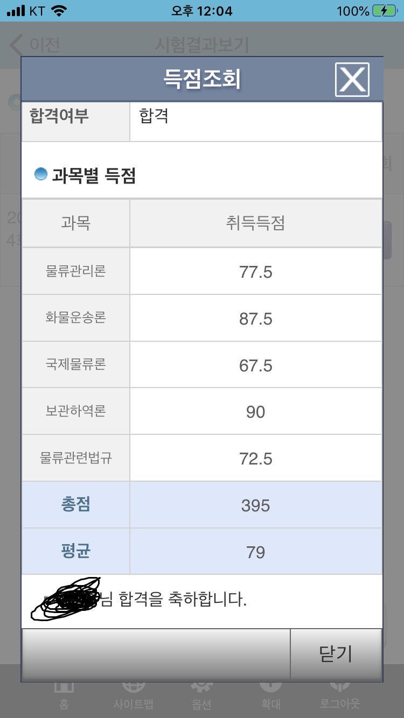The height and width of the screenshot is (718, 404).
Task: Open the 옵션 gear icon
Action: pos(201,688)
